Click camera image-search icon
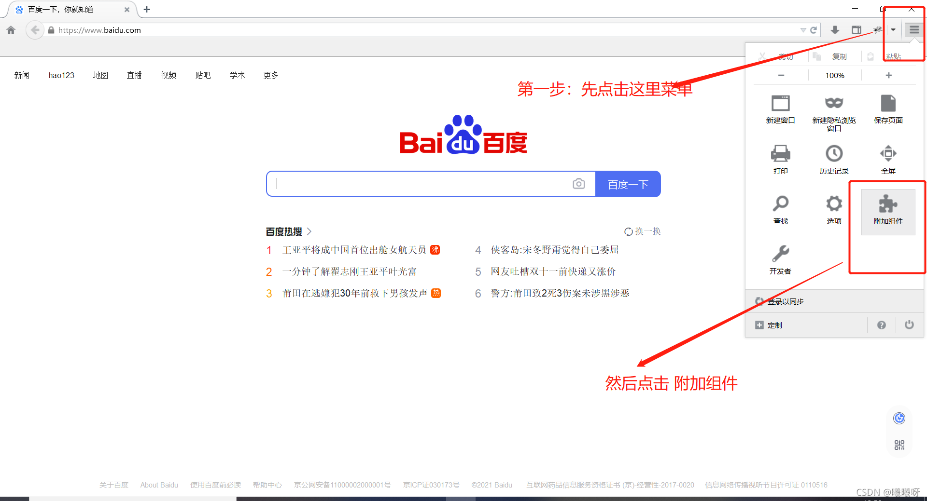Viewport: 927px width, 501px height. pos(578,184)
